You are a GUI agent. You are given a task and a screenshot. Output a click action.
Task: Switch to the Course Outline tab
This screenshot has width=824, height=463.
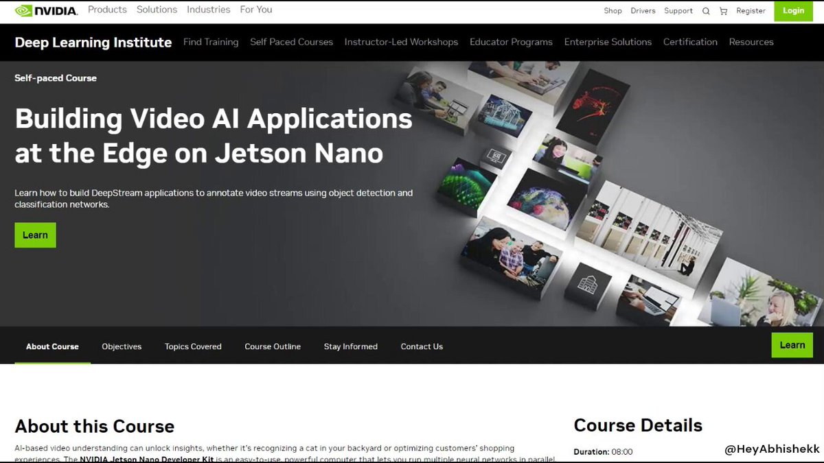pyautogui.click(x=273, y=346)
